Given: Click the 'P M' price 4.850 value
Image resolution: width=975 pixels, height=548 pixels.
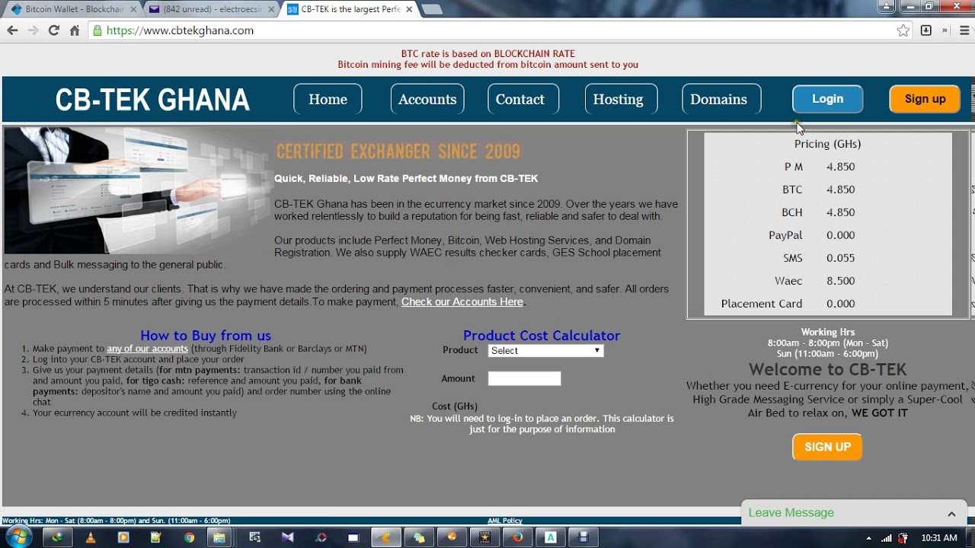Looking at the screenshot, I should tap(840, 167).
